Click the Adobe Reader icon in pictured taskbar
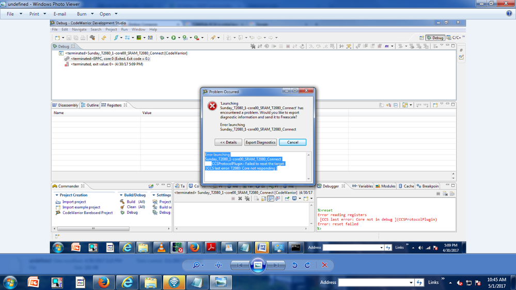The height and width of the screenshot is (290, 516). pyautogui.click(x=211, y=248)
